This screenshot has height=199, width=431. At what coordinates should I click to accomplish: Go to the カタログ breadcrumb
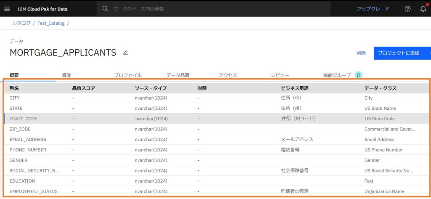pos(21,23)
